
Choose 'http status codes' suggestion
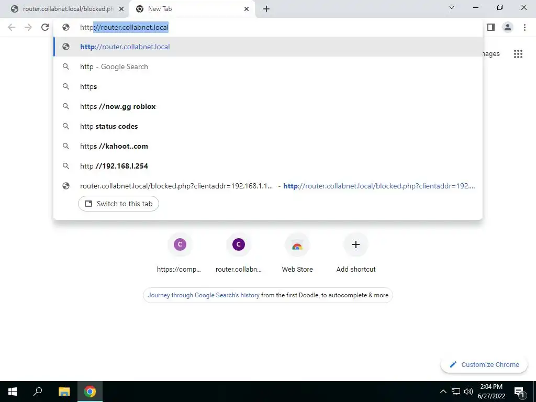click(268, 126)
